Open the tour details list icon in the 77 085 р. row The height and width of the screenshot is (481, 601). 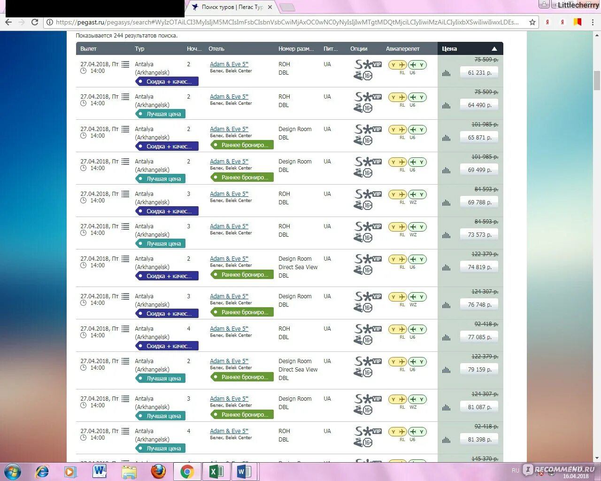(x=125, y=329)
